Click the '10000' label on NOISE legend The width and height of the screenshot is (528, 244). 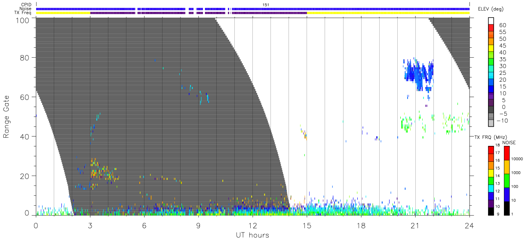(x=517, y=158)
